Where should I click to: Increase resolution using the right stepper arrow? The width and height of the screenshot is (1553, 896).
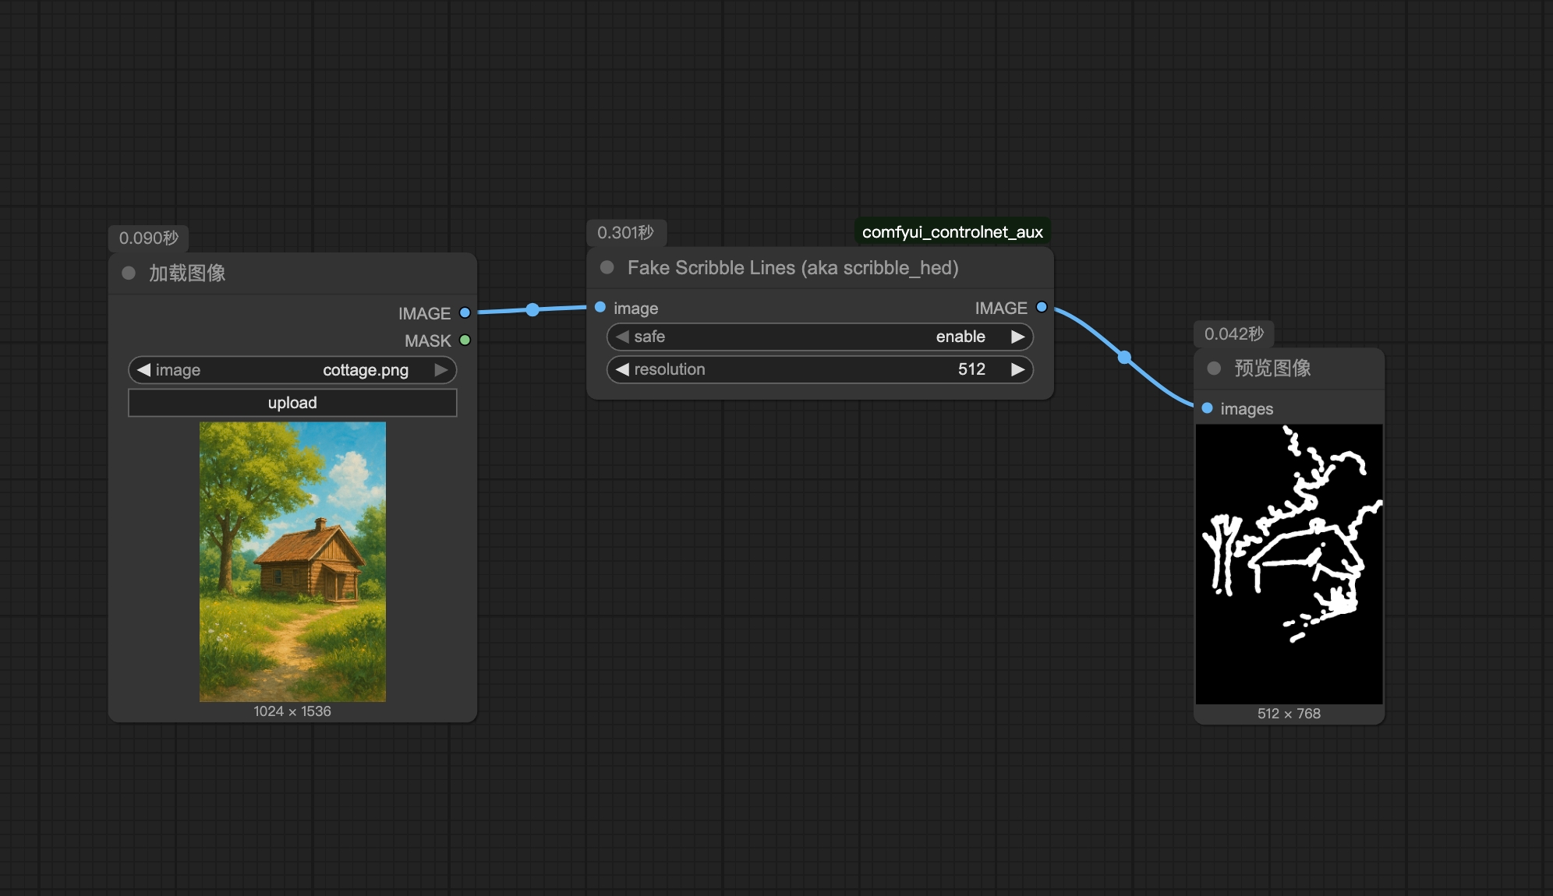tap(1019, 369)
